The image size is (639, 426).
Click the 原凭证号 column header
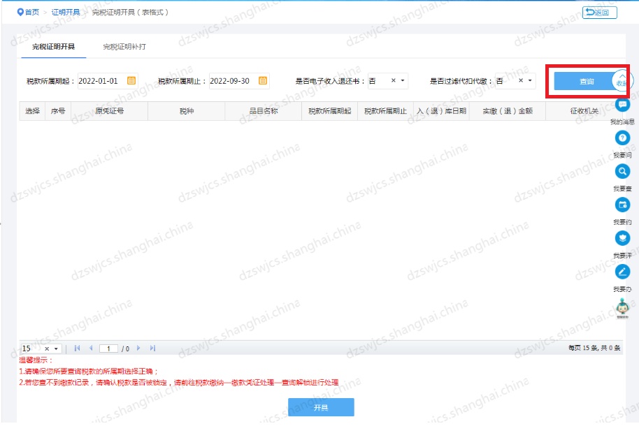click(x=109, y=111)
